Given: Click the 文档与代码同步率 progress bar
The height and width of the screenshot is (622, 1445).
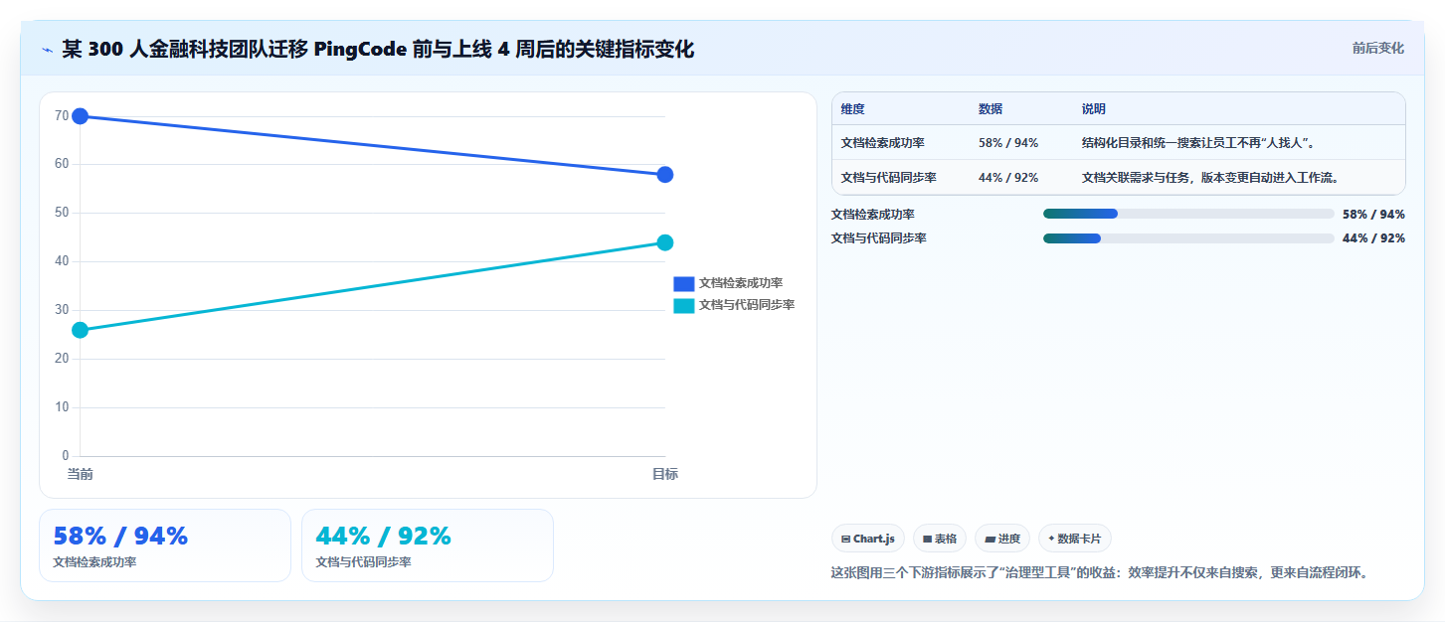Looking at the screenshot, I should click(1188, 238).
